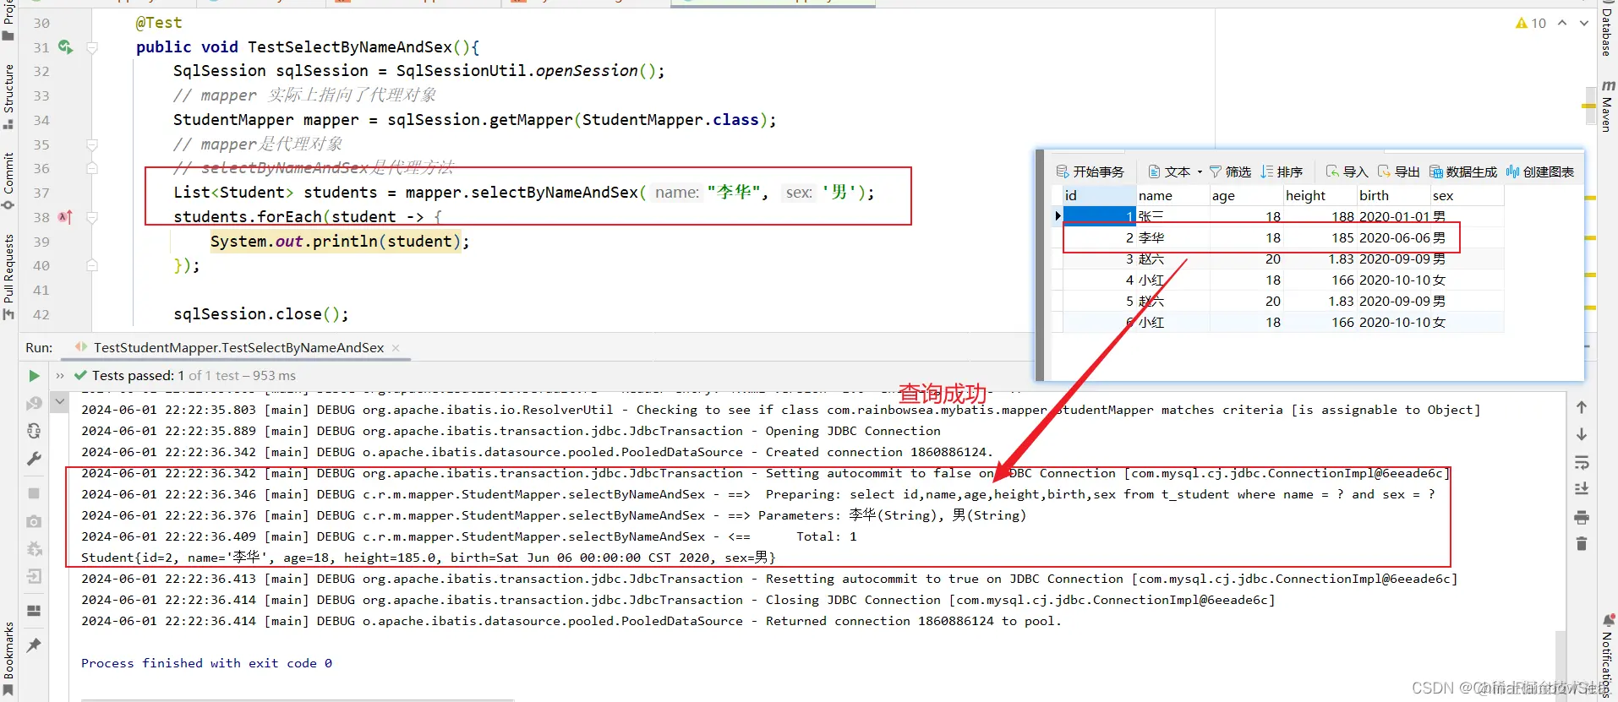Click the height column header in Navicat

[x=1319, y=195]
